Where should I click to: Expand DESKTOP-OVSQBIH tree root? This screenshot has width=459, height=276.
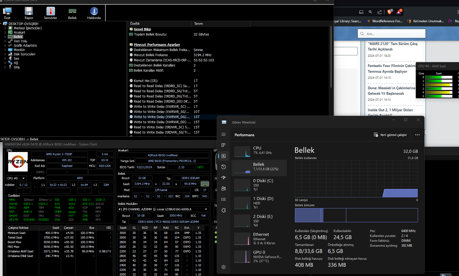1,24
